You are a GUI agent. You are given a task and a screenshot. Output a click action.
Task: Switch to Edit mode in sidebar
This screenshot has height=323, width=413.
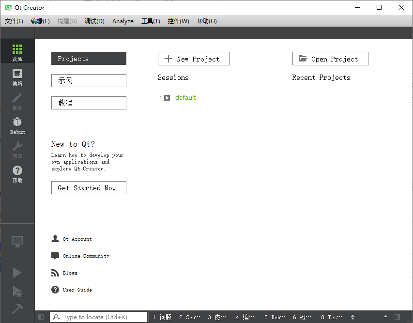(17, 74)
